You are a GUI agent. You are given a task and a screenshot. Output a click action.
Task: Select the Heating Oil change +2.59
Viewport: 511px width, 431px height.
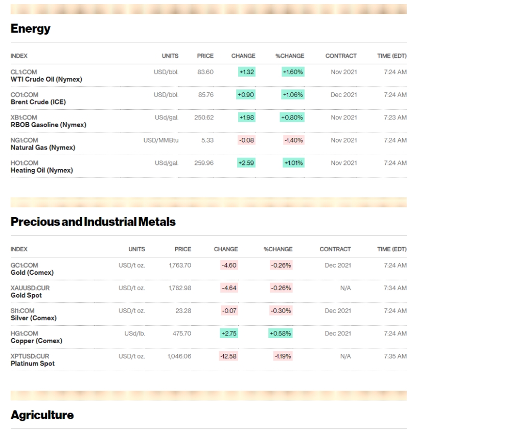(246, 163)
